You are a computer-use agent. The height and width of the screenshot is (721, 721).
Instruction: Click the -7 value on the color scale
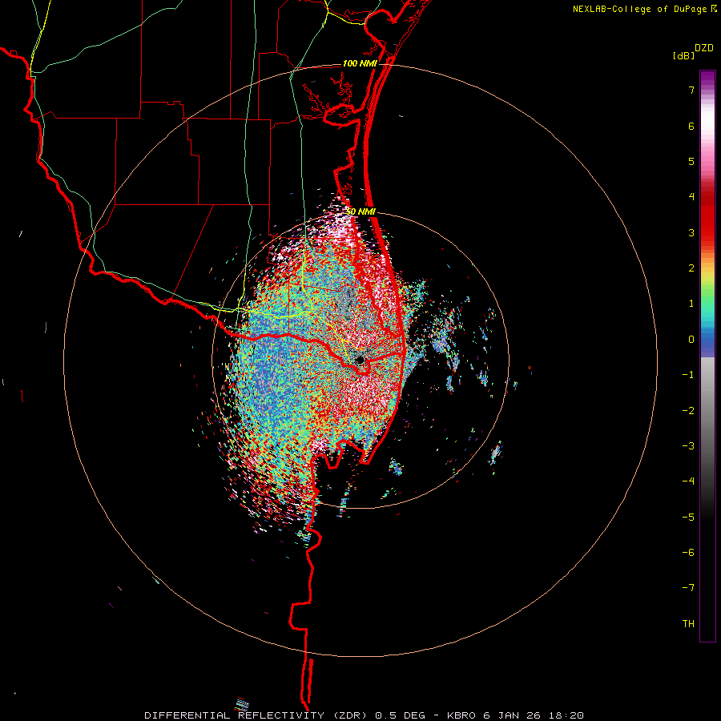click(x=688, y=588)
